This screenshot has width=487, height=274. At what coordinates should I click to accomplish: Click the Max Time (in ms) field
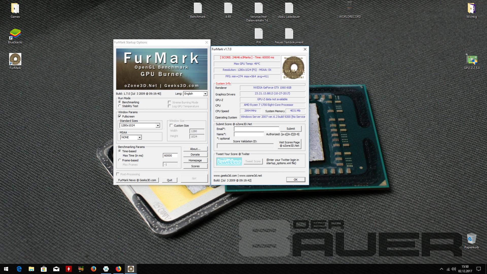tap(170, 155)
